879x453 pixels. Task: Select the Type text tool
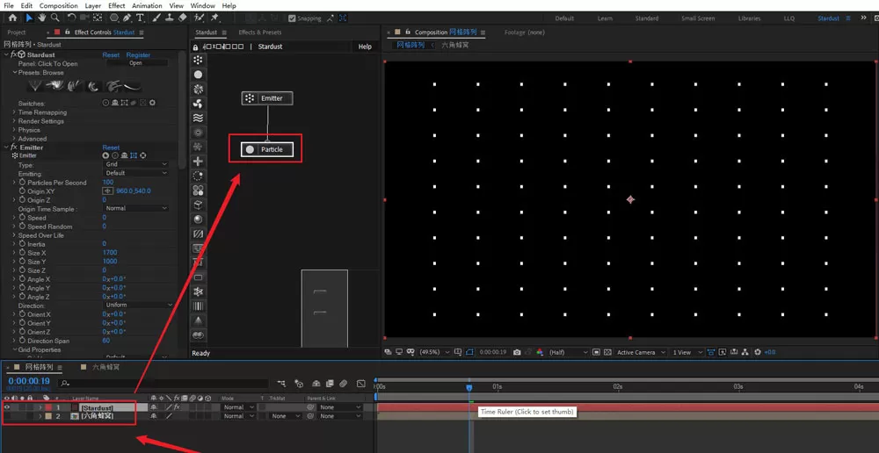[x=140, y=18]
